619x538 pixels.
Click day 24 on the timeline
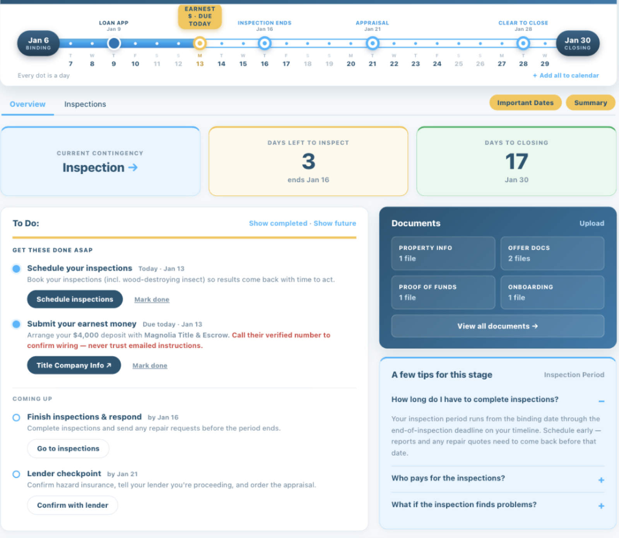(437, 64)
